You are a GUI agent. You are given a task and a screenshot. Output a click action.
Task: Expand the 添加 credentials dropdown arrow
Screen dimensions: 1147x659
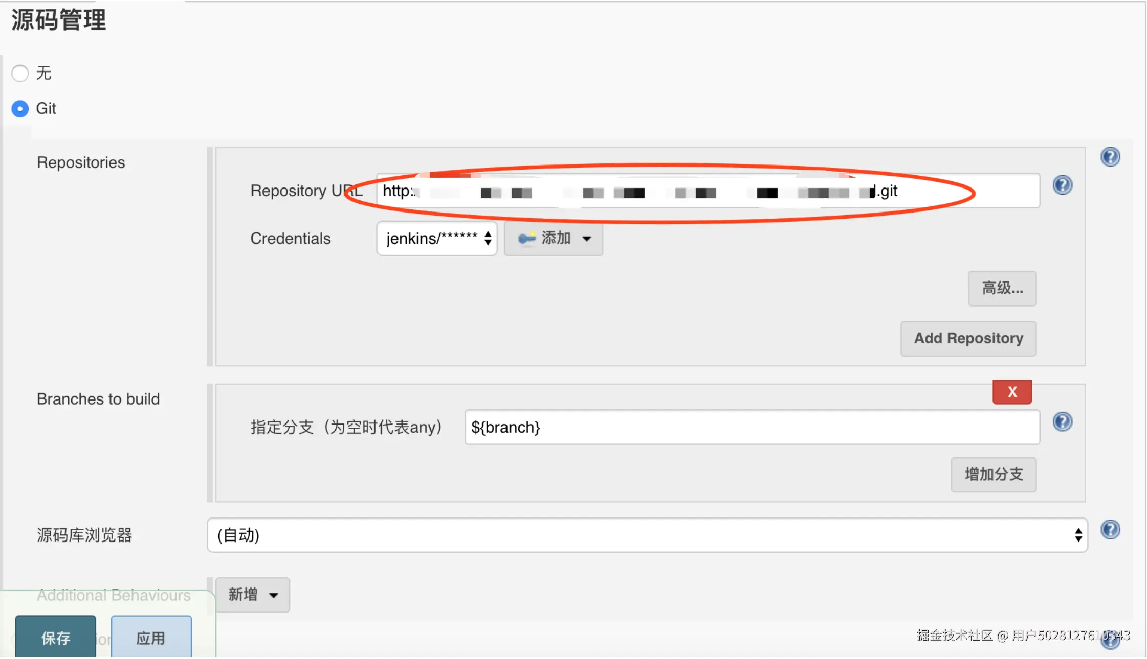click(587, 239)
